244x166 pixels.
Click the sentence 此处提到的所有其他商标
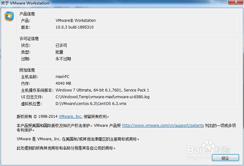tap(66, 148)
